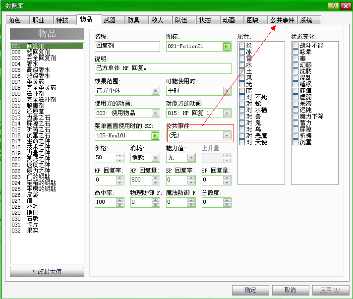Viewport: 353px width, 299px height.
Task: Open the 防具 tab
Action: tap(137, 20)
